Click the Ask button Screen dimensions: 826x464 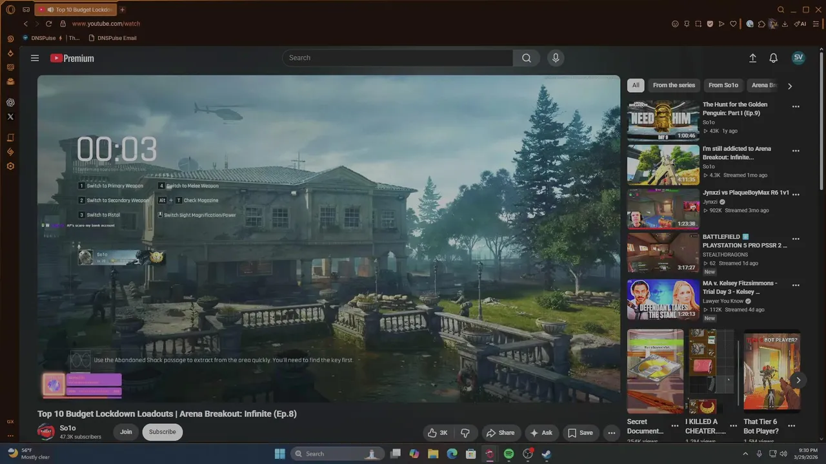(x=541, y=432)
